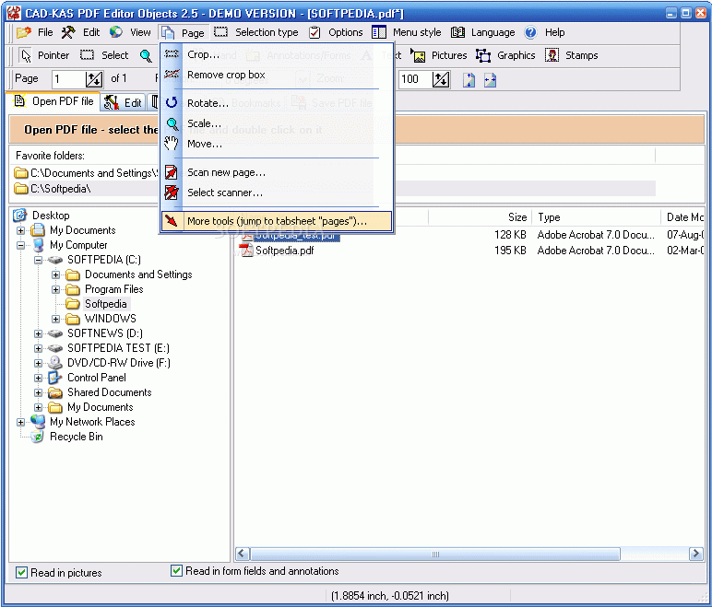Select Softpedia.pdf in the file list

284,250
